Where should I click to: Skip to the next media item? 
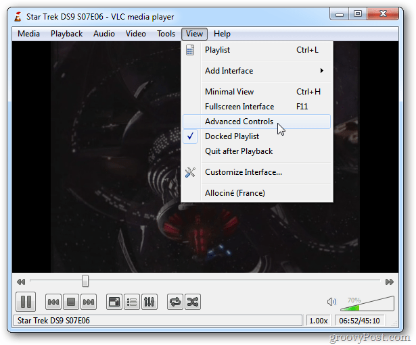(x=89, y=302)
